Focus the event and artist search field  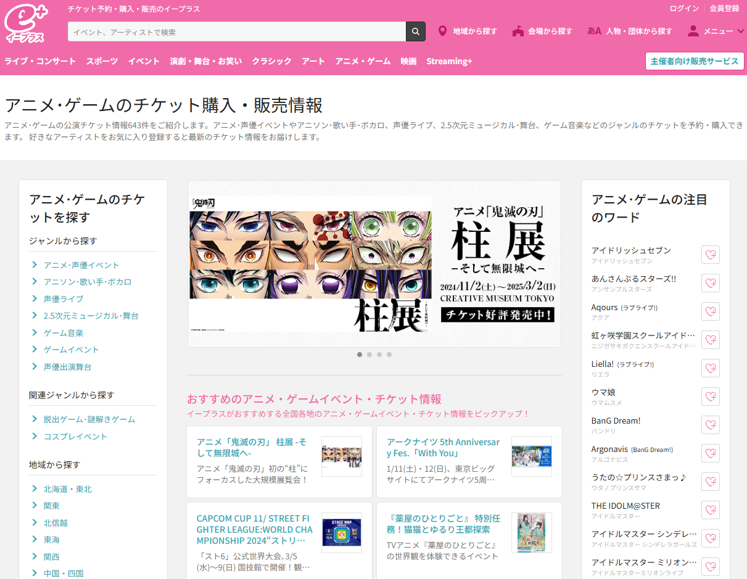click(237, 31)
